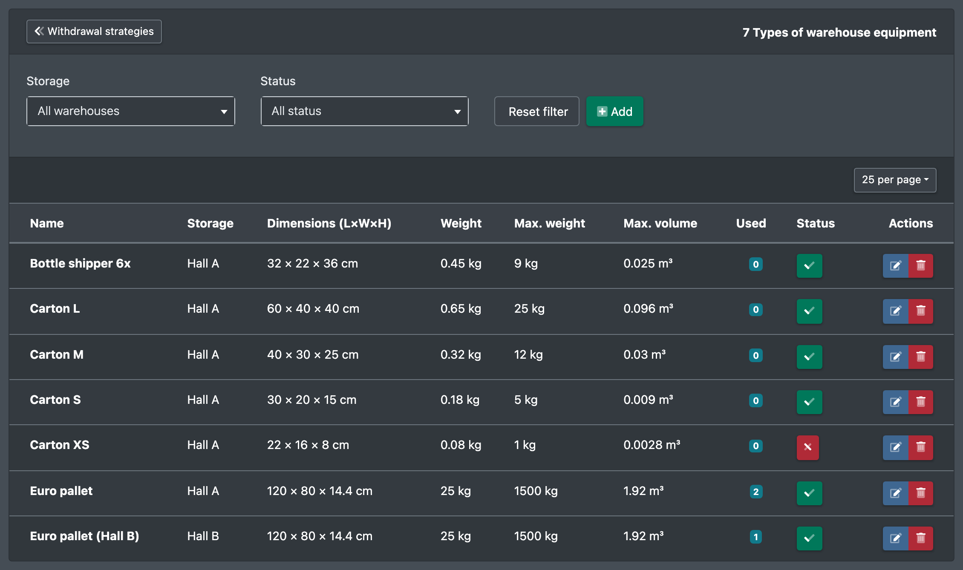Delete the Carton XS entry
The width and height of the screenshot is (963, 570).
pos(921,447)
